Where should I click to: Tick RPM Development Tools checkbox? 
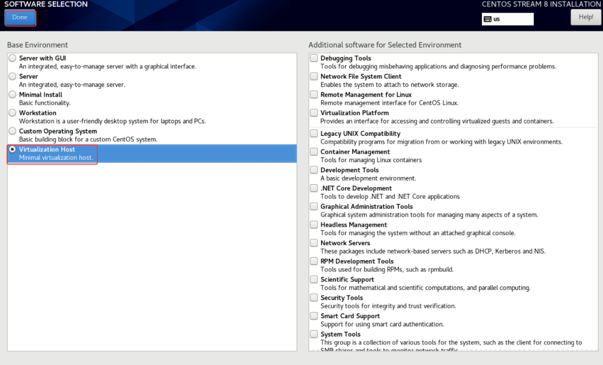point(314,261)
